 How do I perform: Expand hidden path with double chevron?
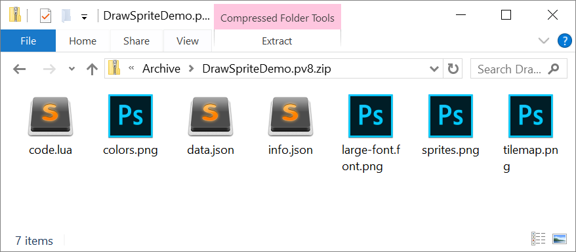131,68
